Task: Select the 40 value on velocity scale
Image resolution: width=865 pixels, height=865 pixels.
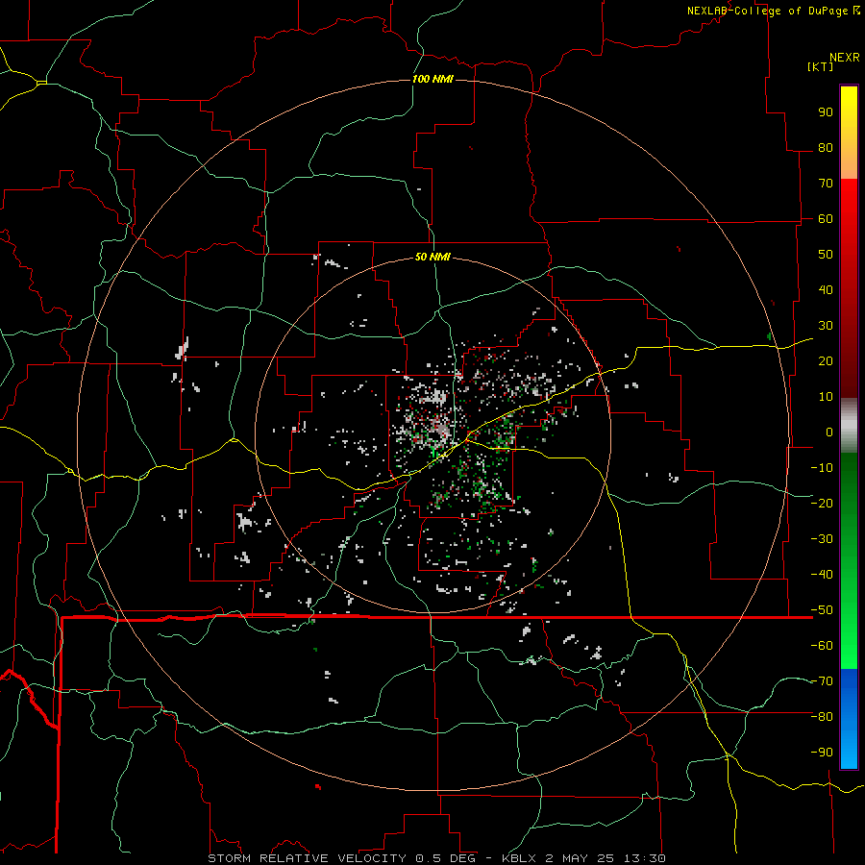Action: [826, 290]
